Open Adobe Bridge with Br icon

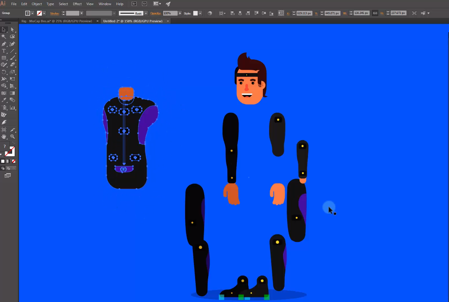(x=135, y=4)
